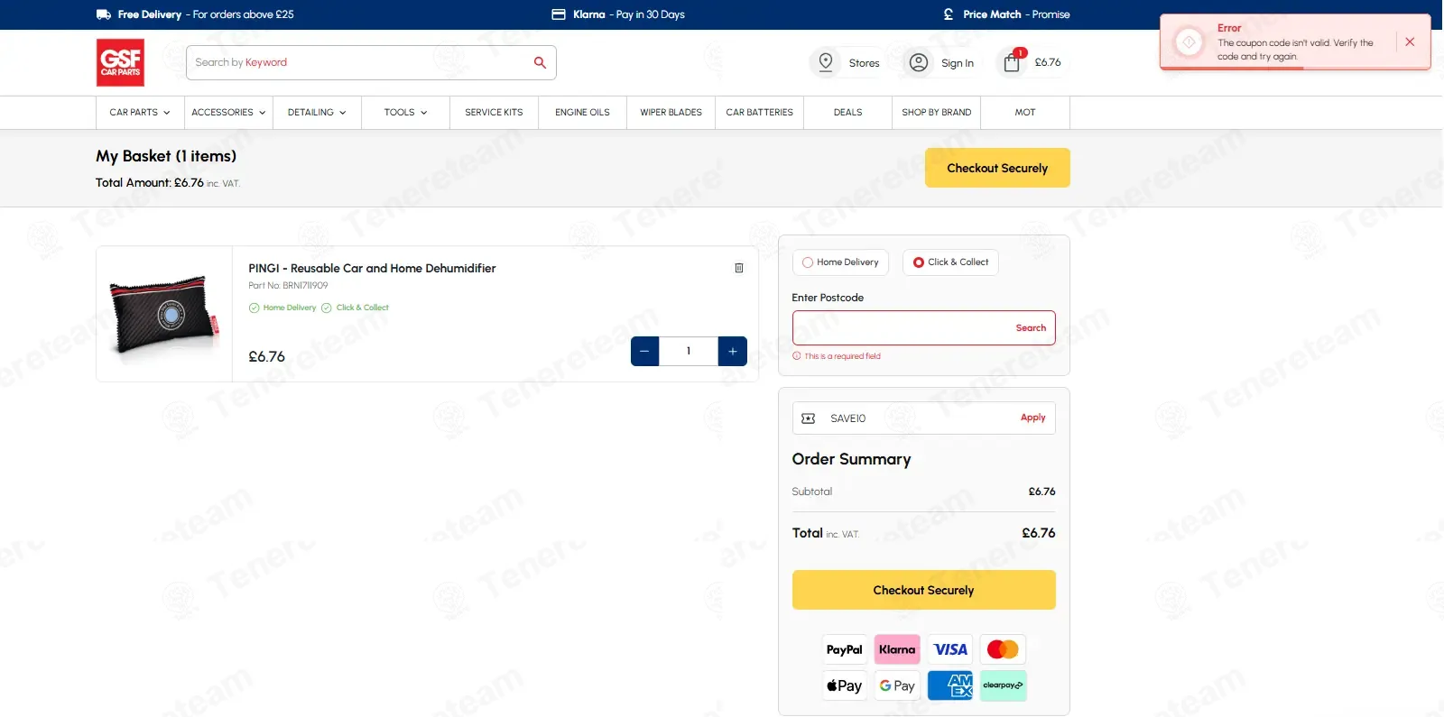Apply the SAVE10 coupon code
Viewport: 1444px width, 717px height.
[x=1032, y=418]
